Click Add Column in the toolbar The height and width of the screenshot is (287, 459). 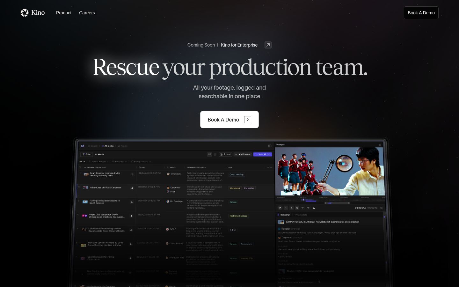243,154
